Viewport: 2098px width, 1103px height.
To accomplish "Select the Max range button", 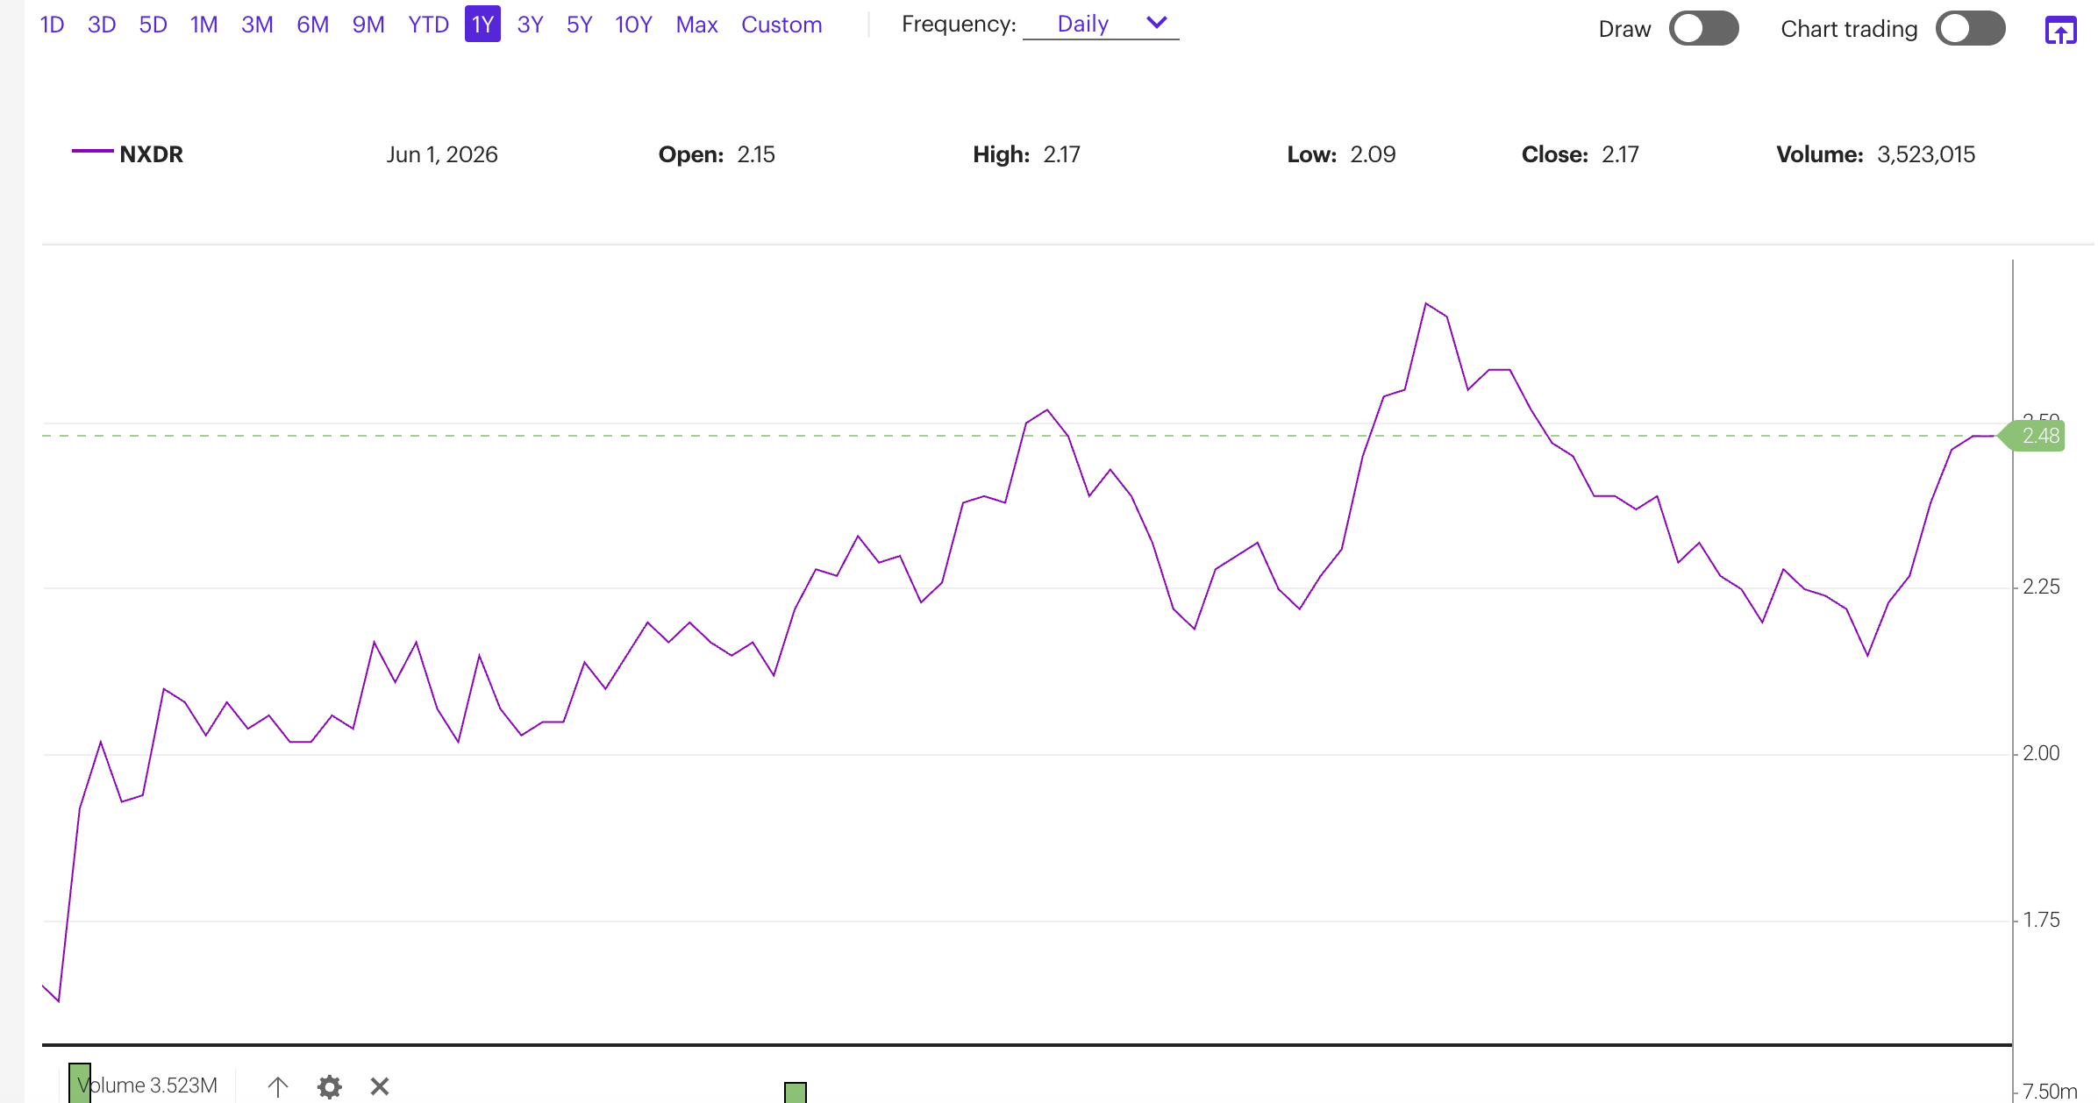I will [696, 25].
